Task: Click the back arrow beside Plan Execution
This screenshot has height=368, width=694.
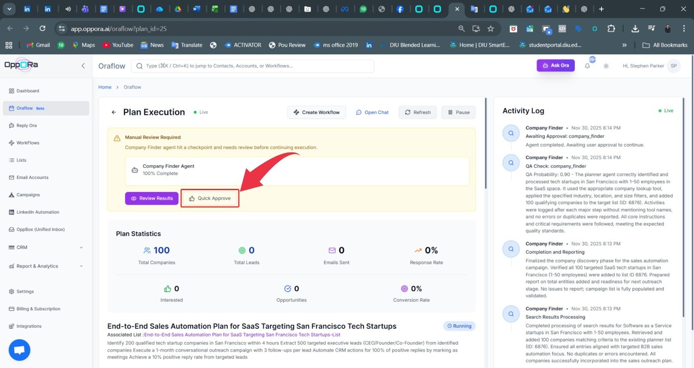Action: [x=114, y=112]
